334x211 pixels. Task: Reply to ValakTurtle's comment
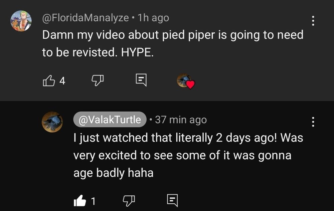172,200
